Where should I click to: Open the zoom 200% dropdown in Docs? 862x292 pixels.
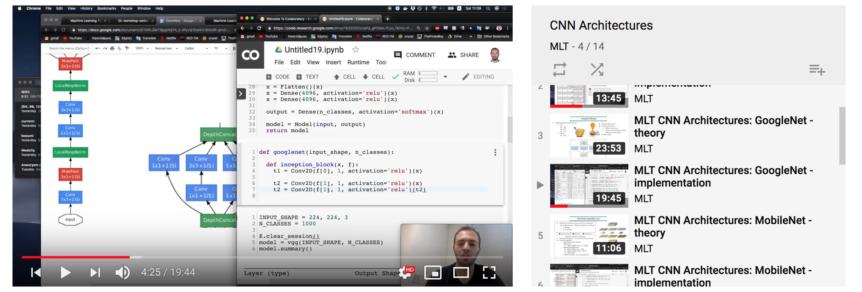(142, 48)
